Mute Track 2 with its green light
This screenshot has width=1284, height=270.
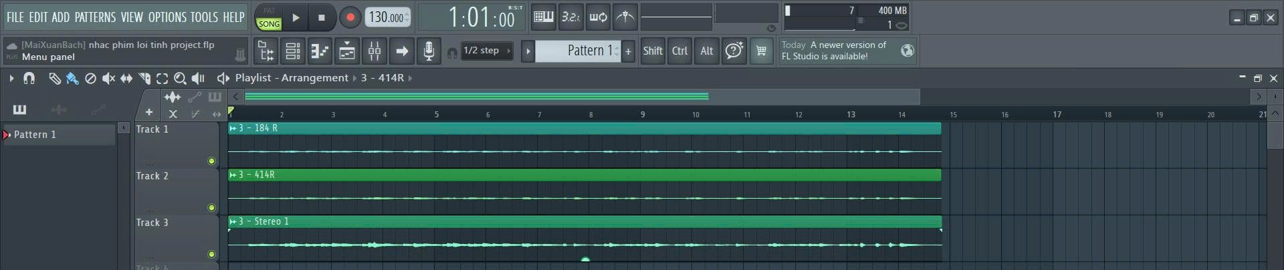coord(211,207)
